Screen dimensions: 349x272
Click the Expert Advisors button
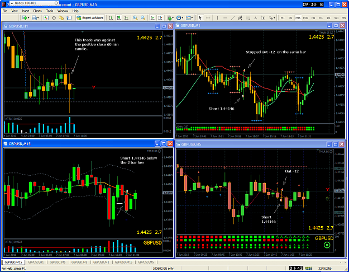(x=90, y=18)
